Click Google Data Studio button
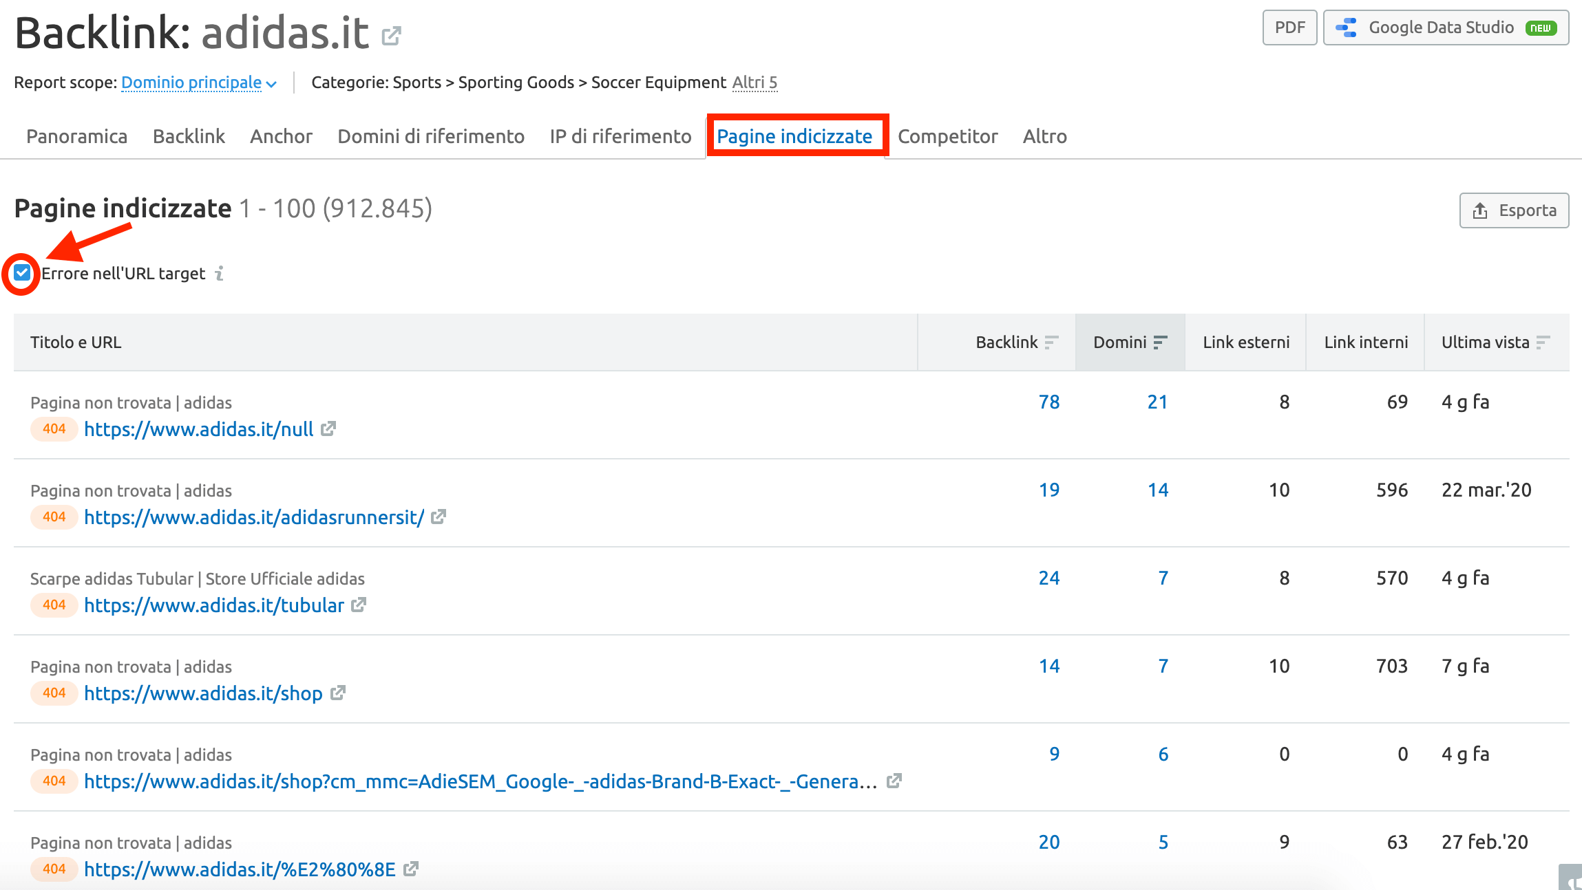Screen dimensions: 1582x890 click(1446, 28)
